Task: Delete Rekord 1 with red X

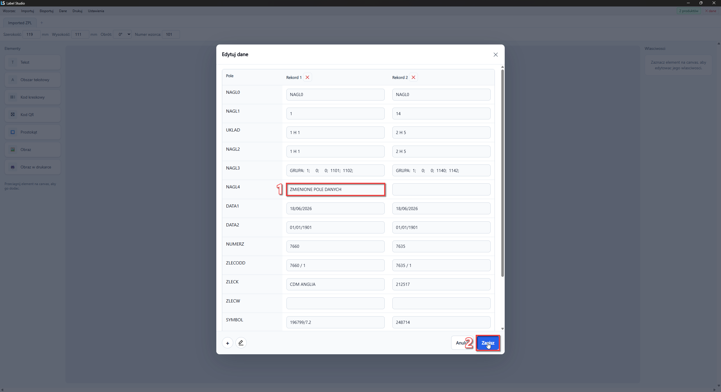Action: [307, 77]
